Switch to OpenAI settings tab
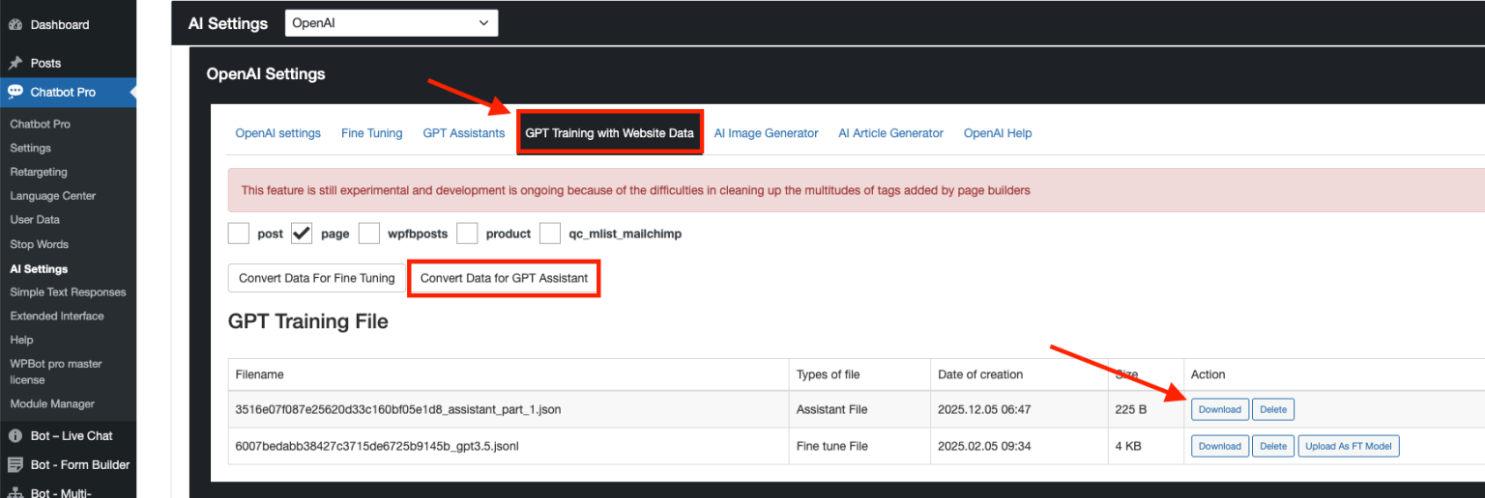This screenshot has width=1485, height=498. [x=278, y=133]
